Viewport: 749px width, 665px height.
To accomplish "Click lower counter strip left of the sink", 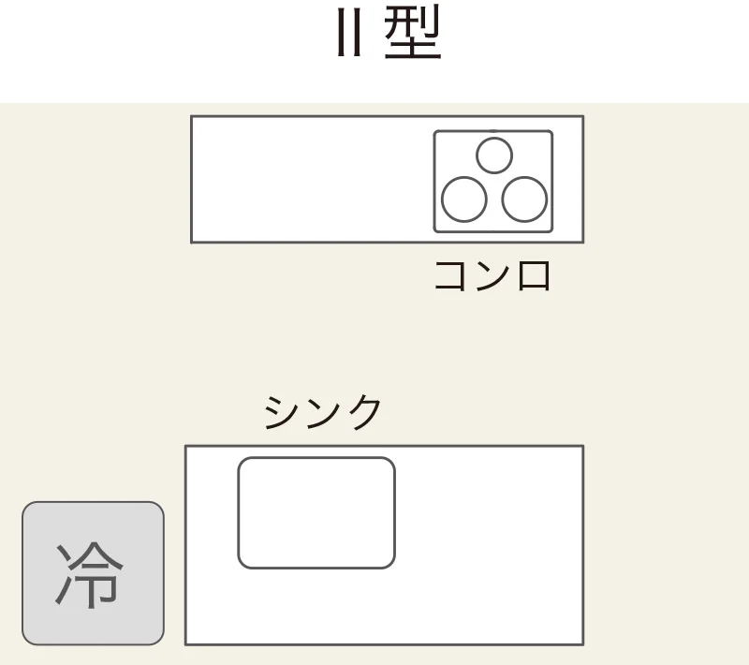I will pos(212,544).
